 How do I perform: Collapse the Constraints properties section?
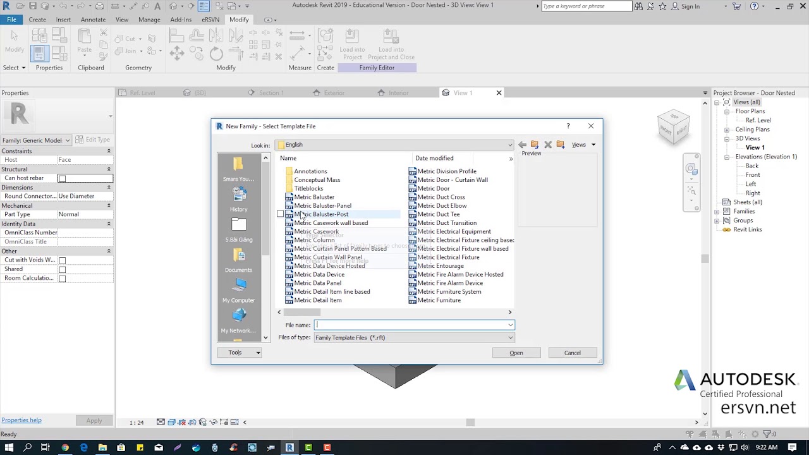[x=109, y=151]
